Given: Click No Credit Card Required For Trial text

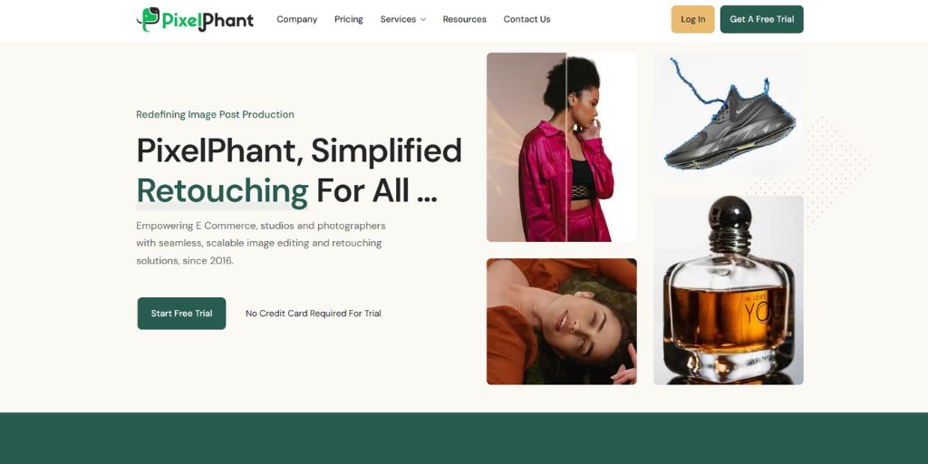Looking at the screenshot, I should (313, 313).
